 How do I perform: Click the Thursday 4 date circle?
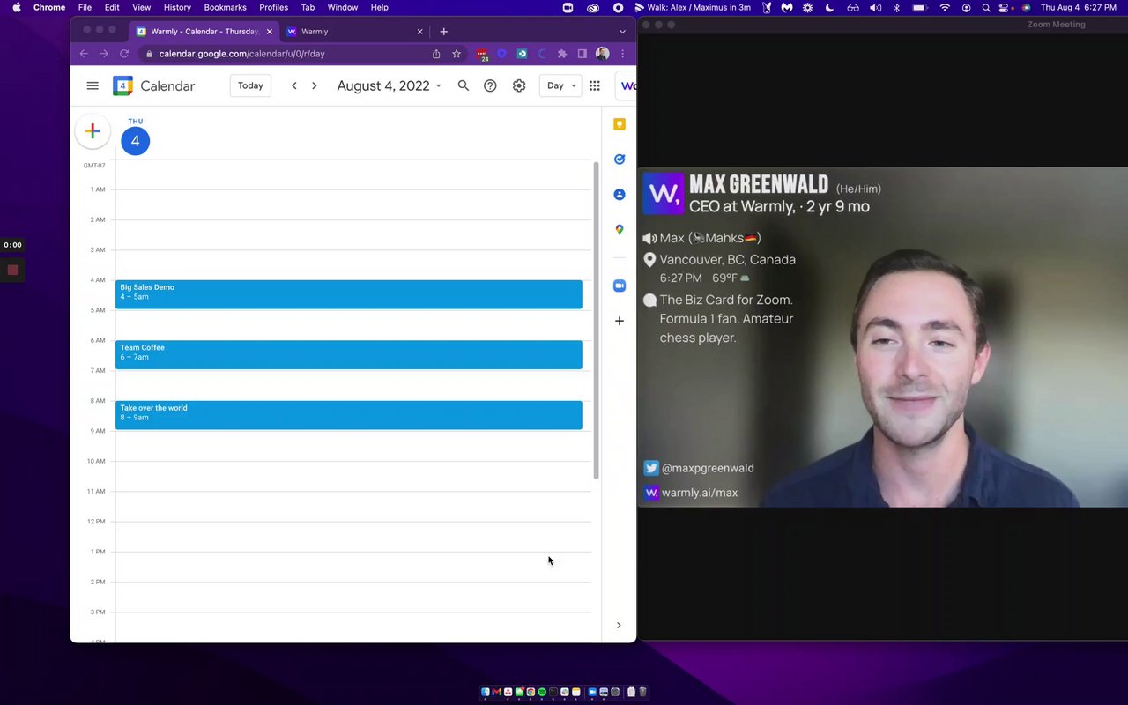(135, 141)
